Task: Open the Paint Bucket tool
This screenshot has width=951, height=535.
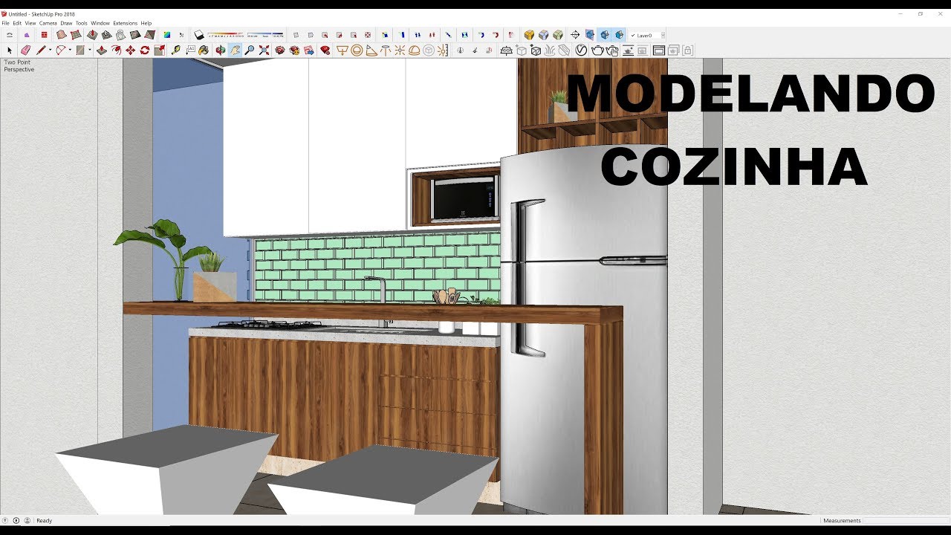Action: click(x=204, y=50)
